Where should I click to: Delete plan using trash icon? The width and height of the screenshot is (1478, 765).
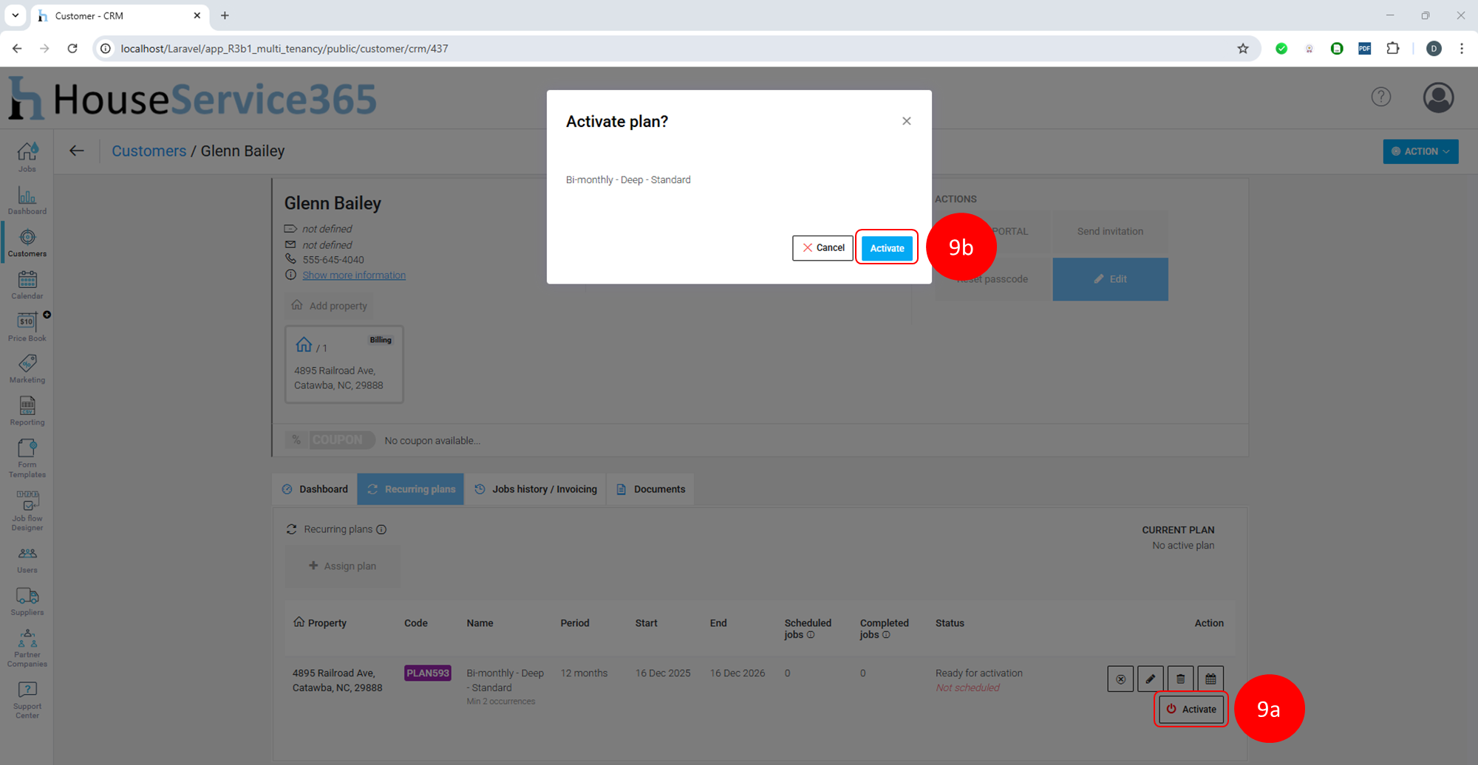point(1180,679)
